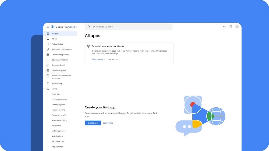Open the developer account avatar icon
This screenshot has height=151, width=269.
point(237,27)
